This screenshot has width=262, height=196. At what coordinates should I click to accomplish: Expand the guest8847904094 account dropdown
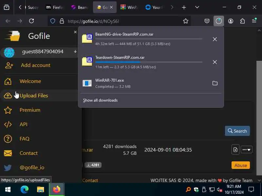tap(75, 52)
